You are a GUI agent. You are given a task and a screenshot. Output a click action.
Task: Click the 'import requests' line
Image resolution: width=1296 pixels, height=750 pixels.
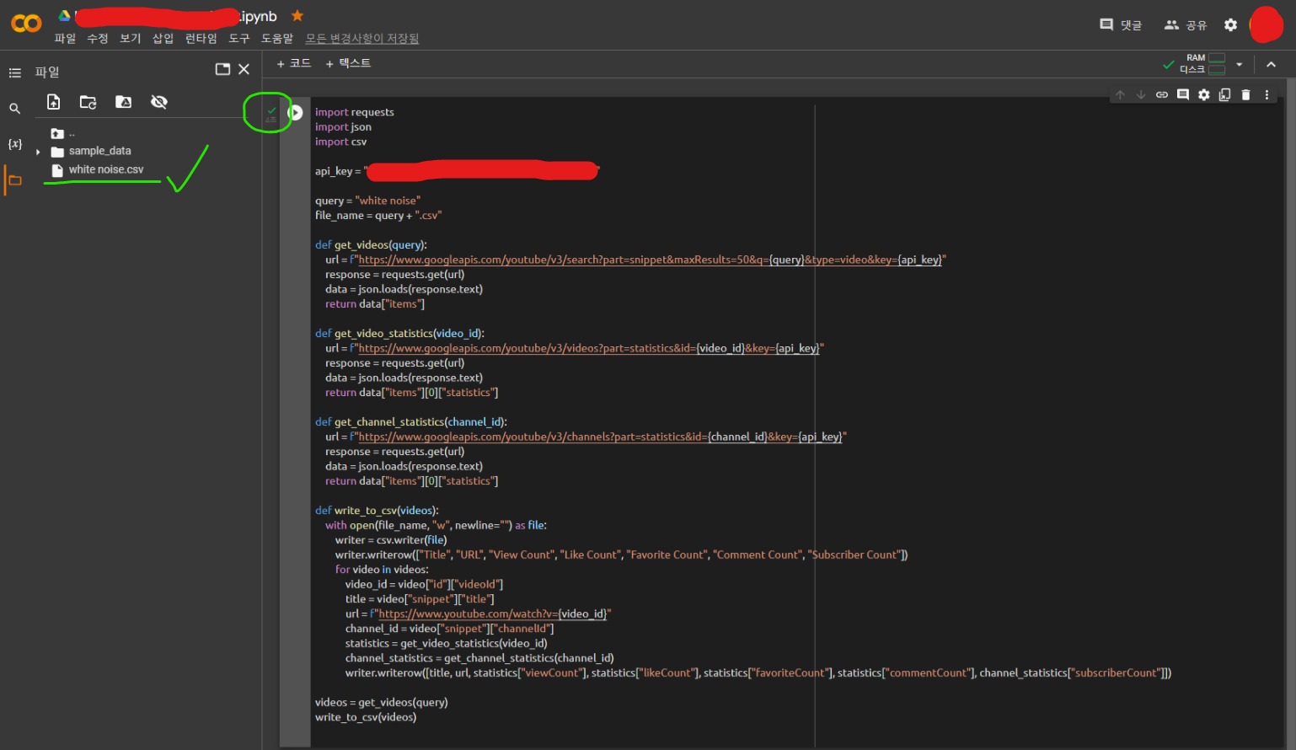354,112
